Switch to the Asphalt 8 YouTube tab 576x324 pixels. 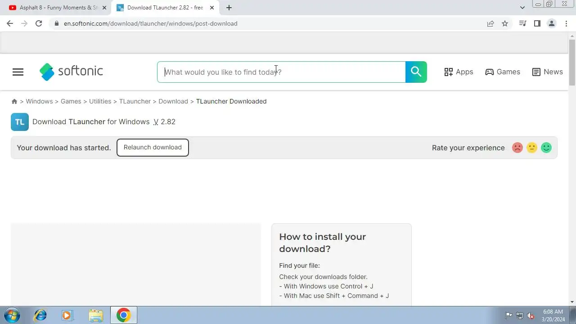pyautogui.click(x=58, y=8)
